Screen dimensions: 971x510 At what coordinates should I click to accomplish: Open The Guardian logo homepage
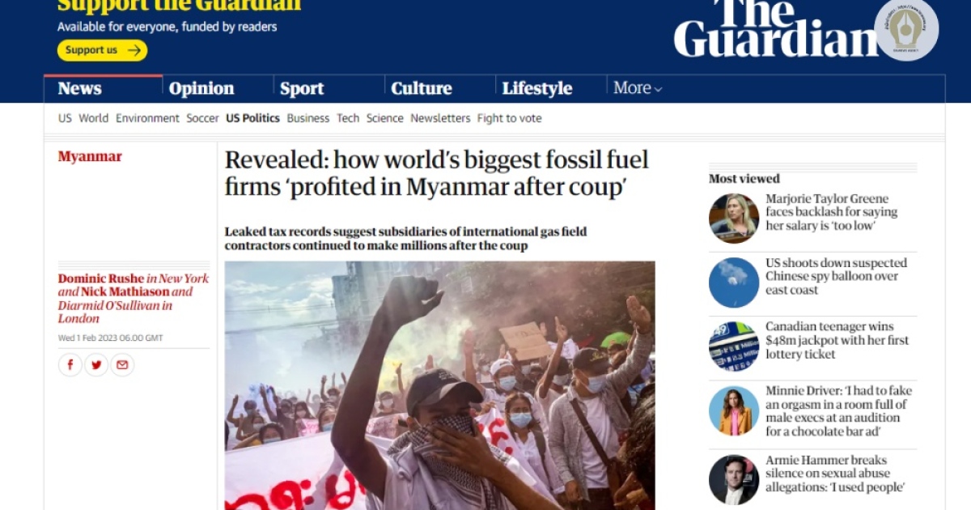pyautogui.click(x=775, y=28)
